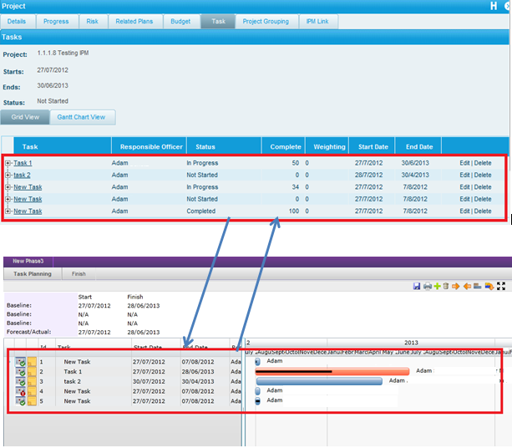Select the Grid View tab
The image size is (512, 448).
tap(25, 117)
